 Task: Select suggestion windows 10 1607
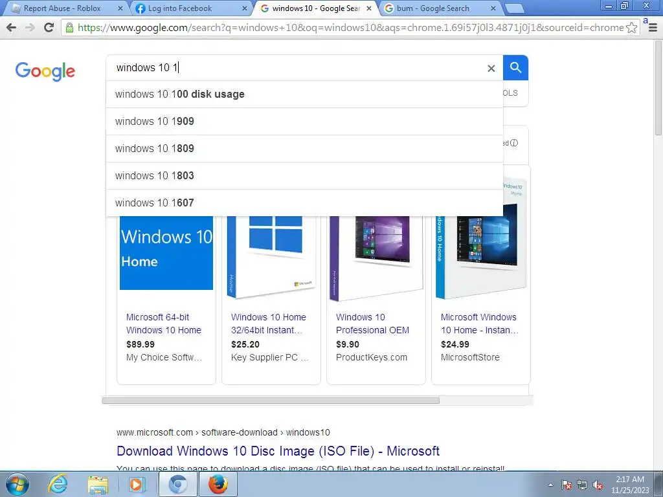click(x=304, y=203)
